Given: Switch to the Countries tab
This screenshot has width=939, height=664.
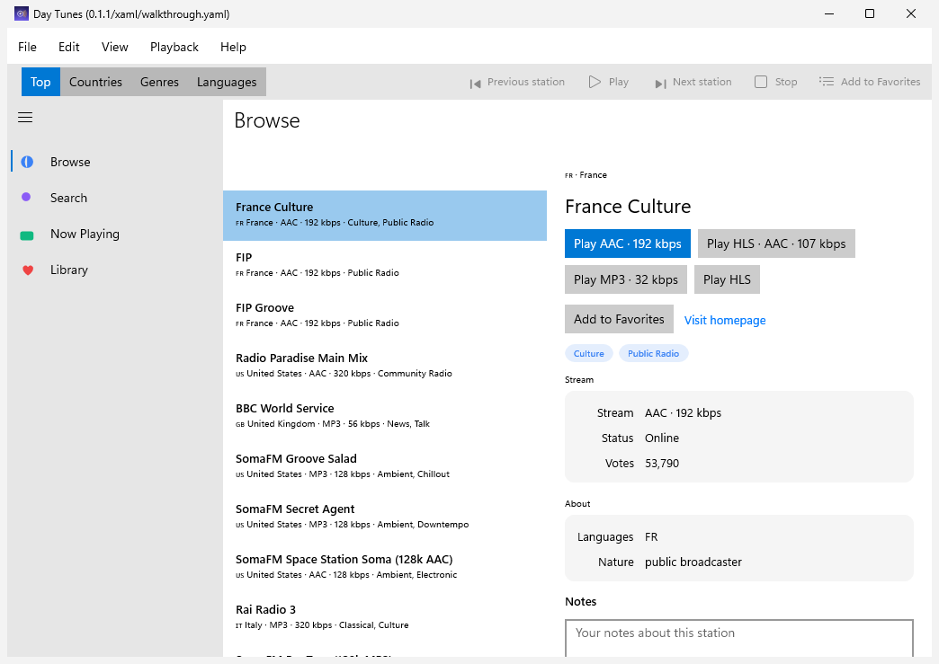Looking at the screenshot, I should tap(96, 82).
